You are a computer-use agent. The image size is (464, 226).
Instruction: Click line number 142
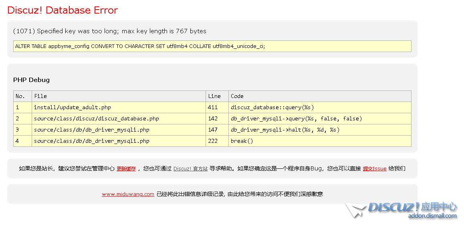tap(217, 119)
